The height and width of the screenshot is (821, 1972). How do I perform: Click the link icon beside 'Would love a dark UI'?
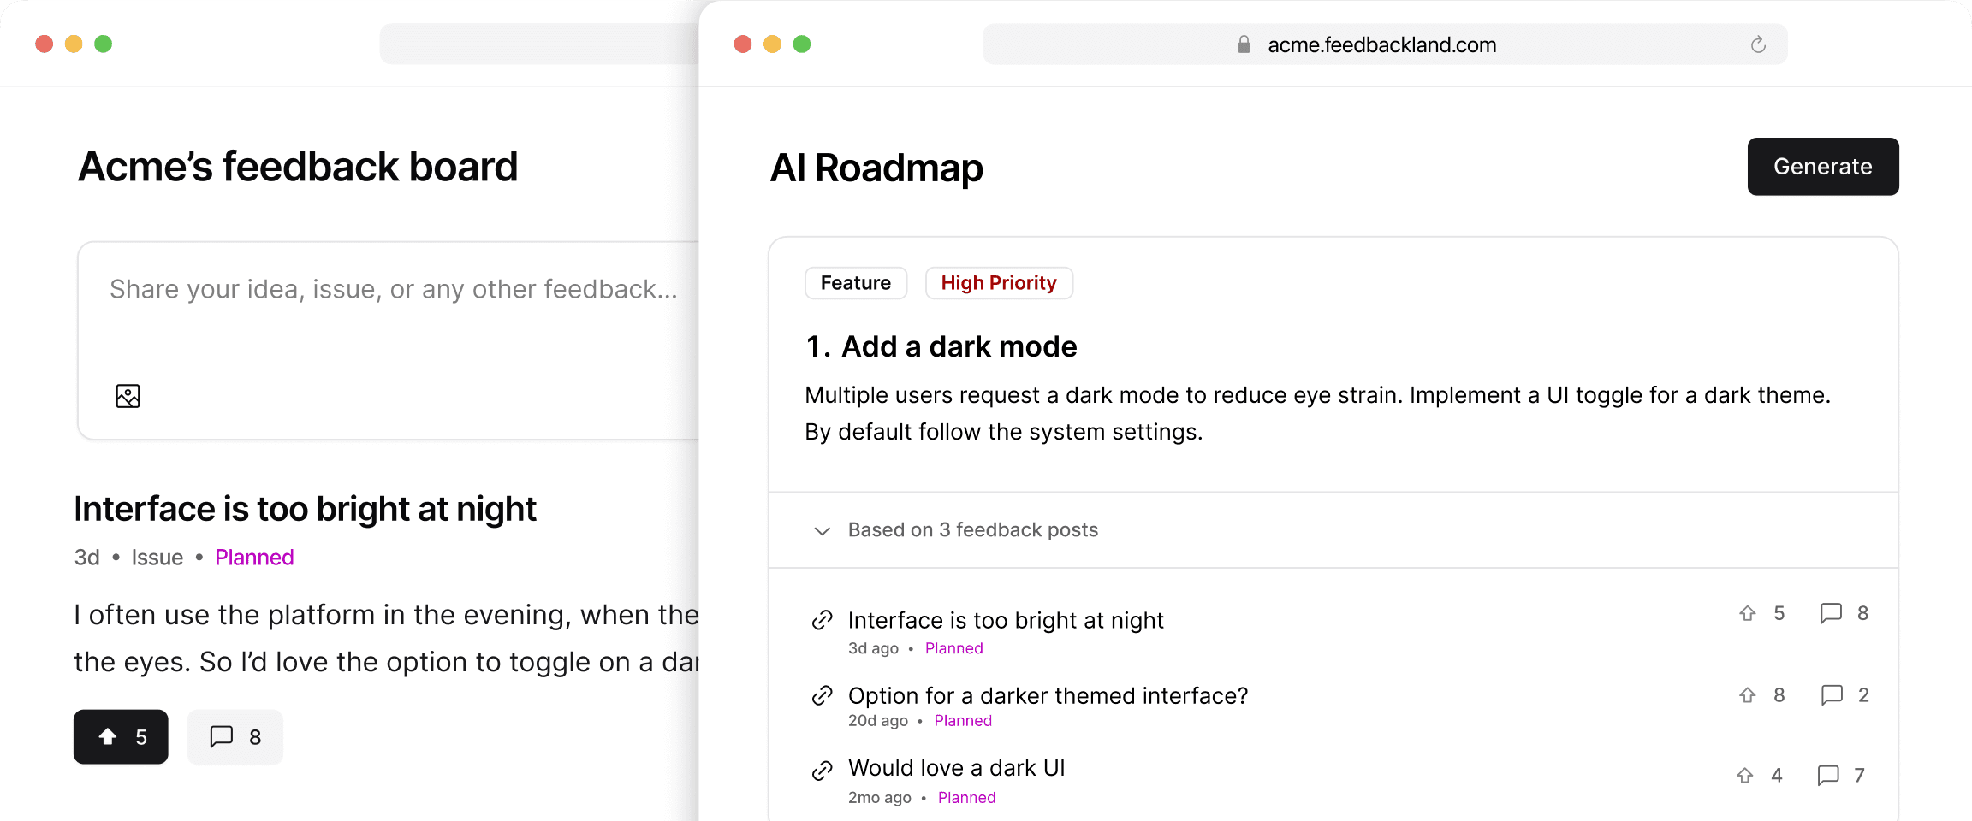[x=823, y=769]
